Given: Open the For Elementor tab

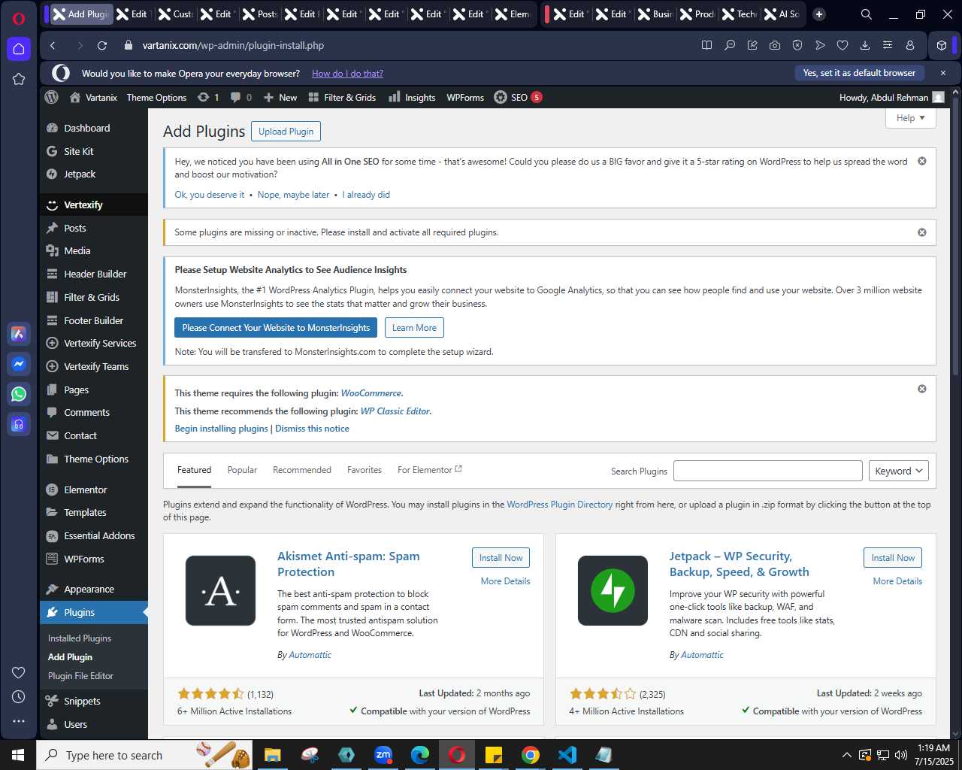Looking at the screenshot, I should (430, 470).
